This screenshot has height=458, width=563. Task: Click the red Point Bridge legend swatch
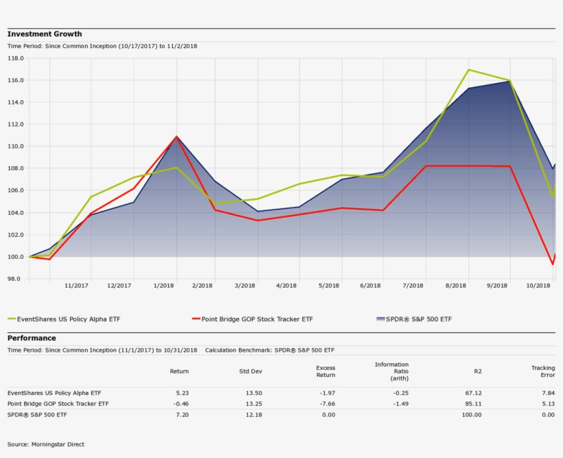(196, 319)
